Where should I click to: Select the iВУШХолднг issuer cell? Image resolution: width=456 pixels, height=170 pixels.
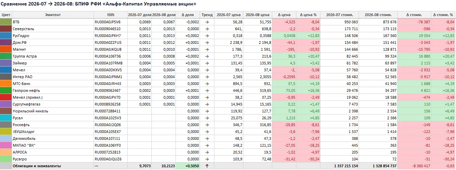tap(53, 132)
